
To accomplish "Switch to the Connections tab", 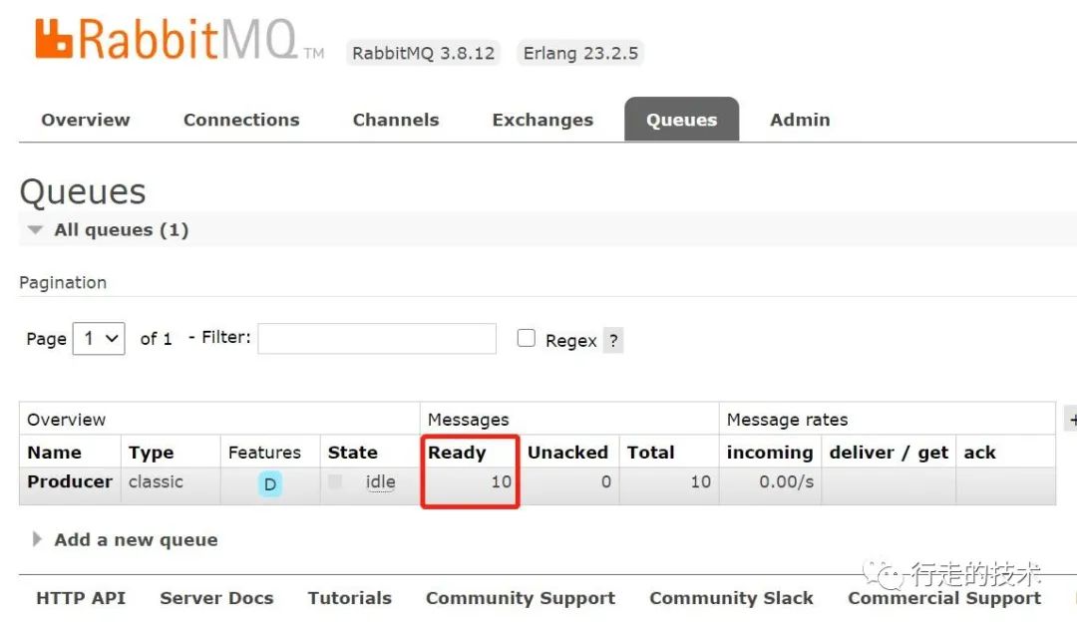I will [x=241, y=121].
